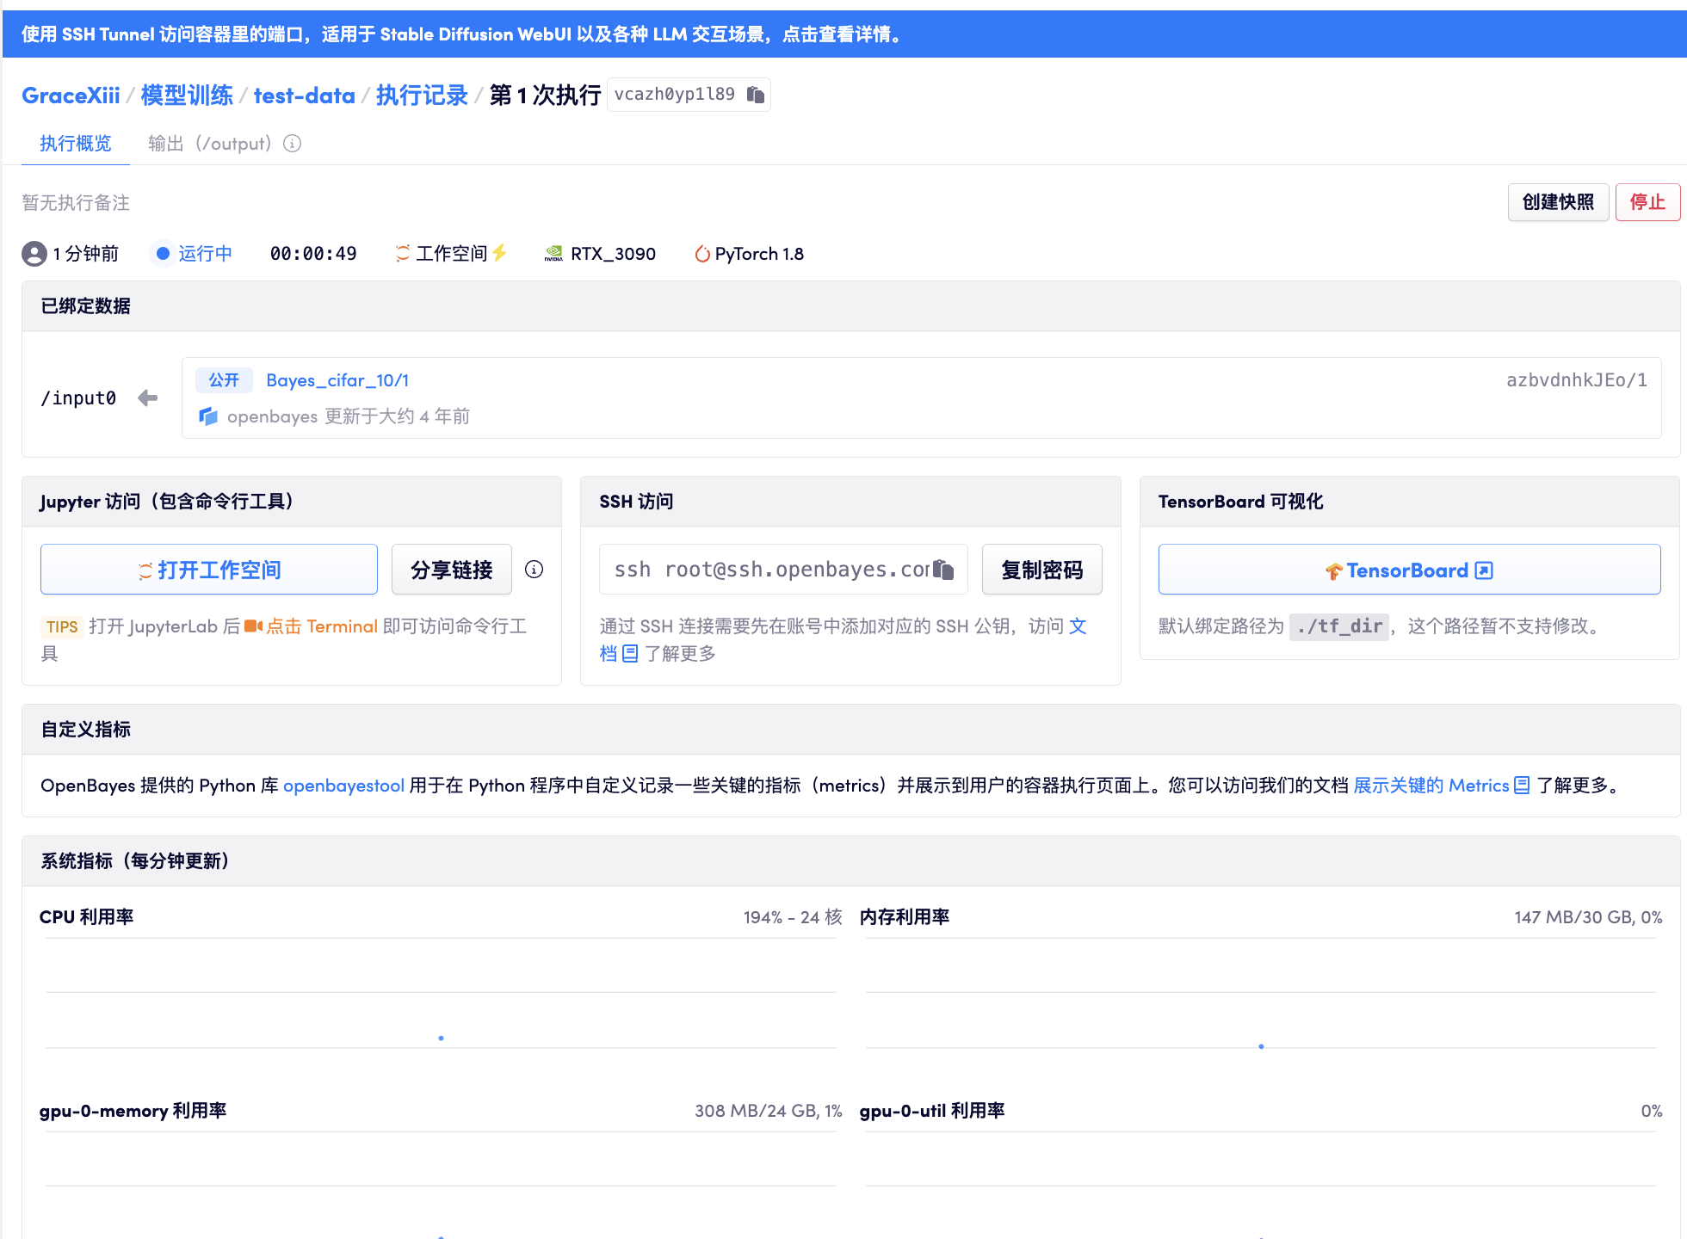Click the arrow icon next to /input0
Image resolution: width=1687 pixels, height=1239 pixels.
click(x=148, y=398)
